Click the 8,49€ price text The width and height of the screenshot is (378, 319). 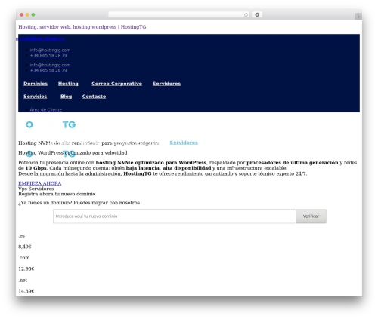coord(25,247)
